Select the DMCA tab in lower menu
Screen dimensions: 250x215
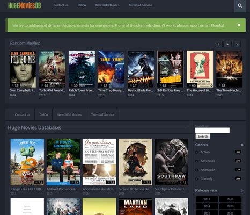[43, 114]
